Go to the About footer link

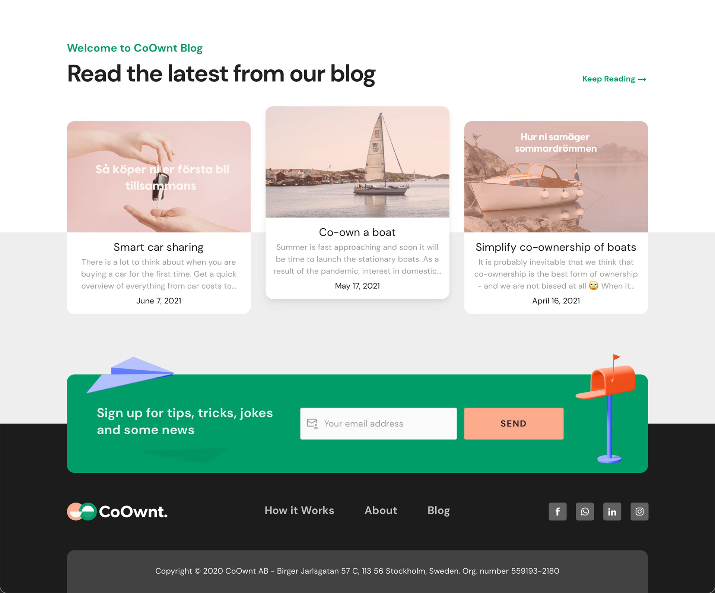(x=381, y=510)
